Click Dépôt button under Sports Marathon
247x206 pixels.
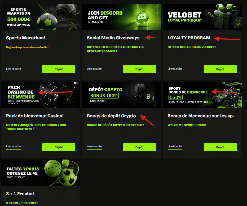coord(59,69)
